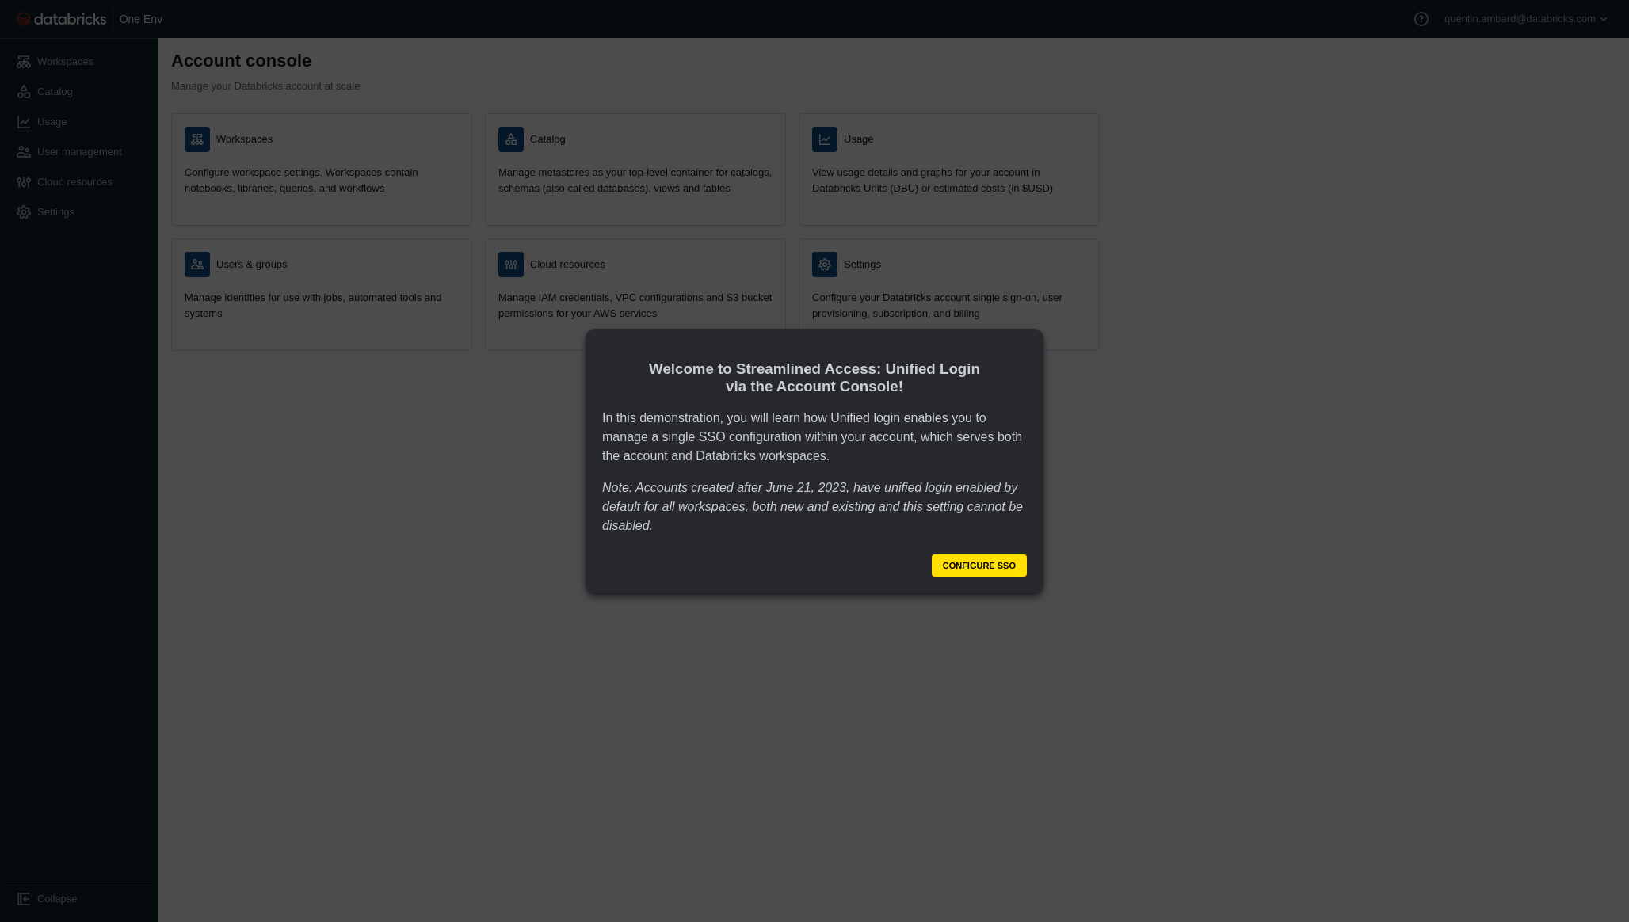This screenshot has width=1629, height=922.
Task: Select Cloud resources menu item
Action: 74,182
